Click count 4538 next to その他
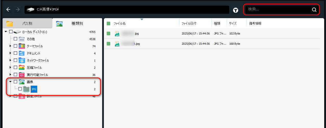 coord(92,39)
